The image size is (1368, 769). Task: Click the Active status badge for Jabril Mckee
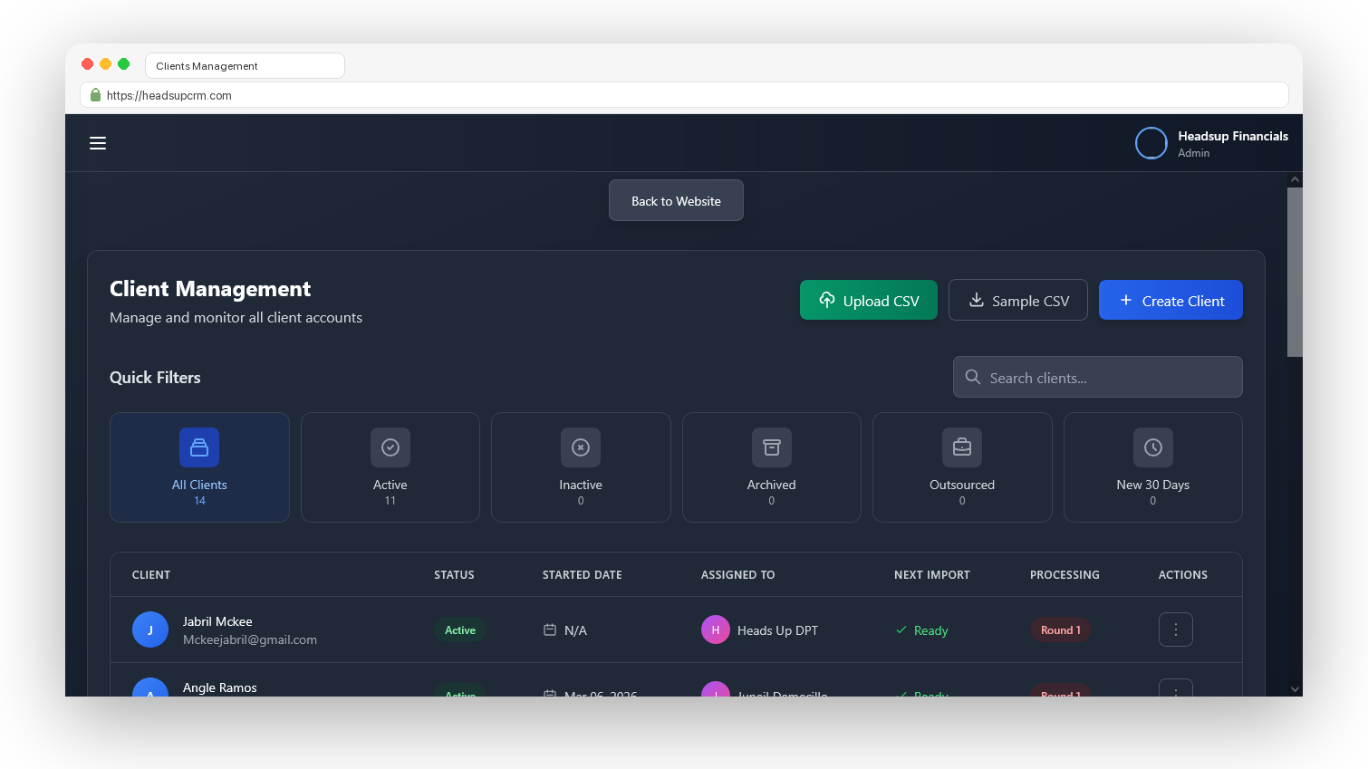coord(460,630)
